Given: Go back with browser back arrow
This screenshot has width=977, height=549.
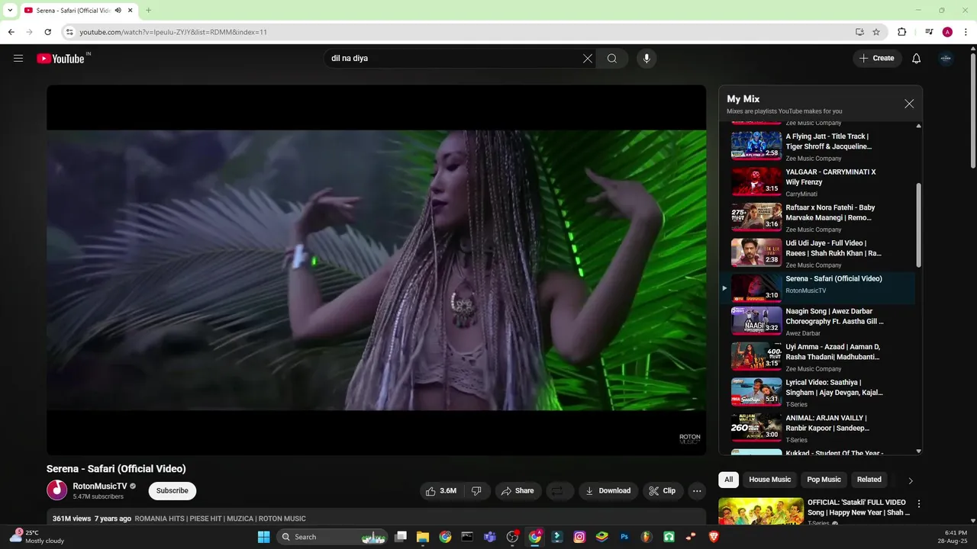Looking at the screenshot, I should tap(11, 32).
